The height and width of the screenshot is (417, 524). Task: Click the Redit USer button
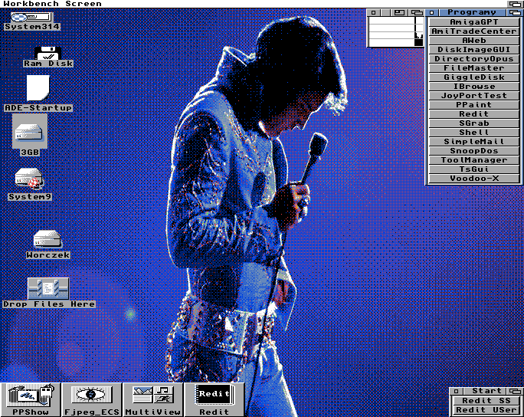(486, 410)
